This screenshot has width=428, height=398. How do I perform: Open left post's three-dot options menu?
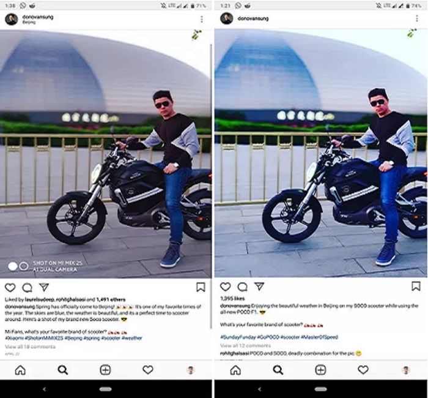pyautogui.click(x=202, y=19)
